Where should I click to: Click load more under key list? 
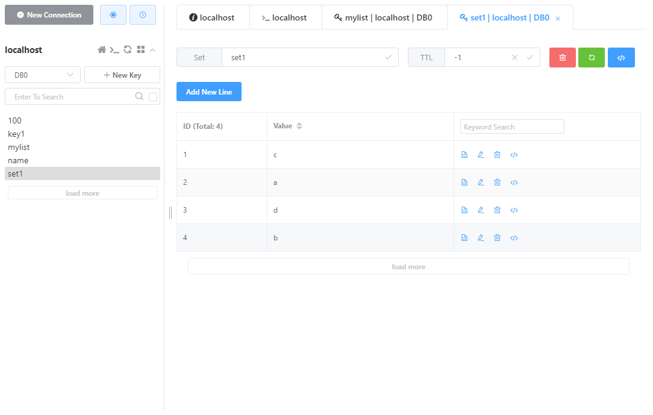click(83, 193)
